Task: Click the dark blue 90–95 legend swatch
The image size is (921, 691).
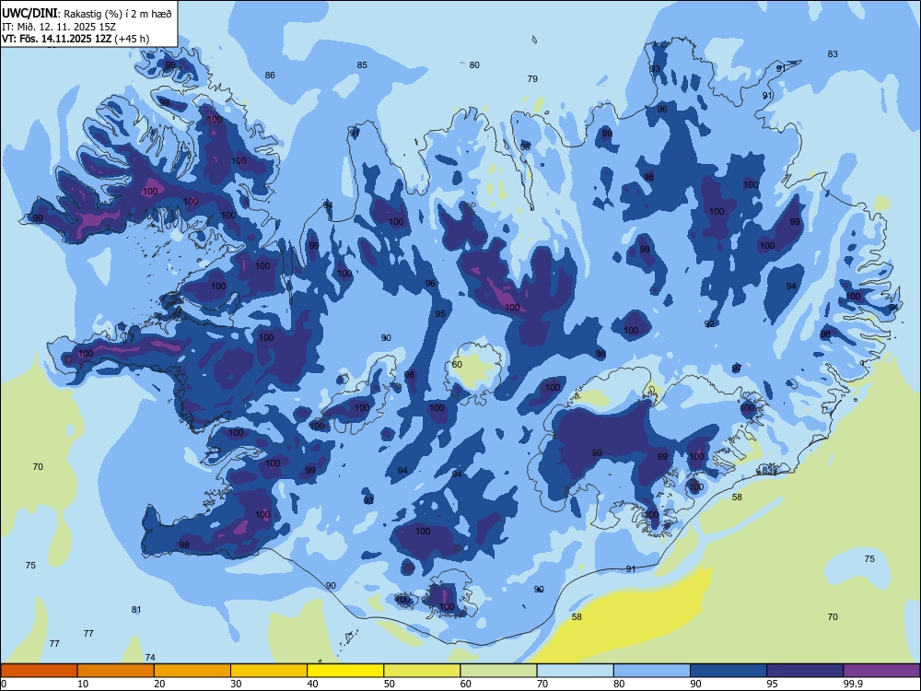Action: tap(729, 671)
